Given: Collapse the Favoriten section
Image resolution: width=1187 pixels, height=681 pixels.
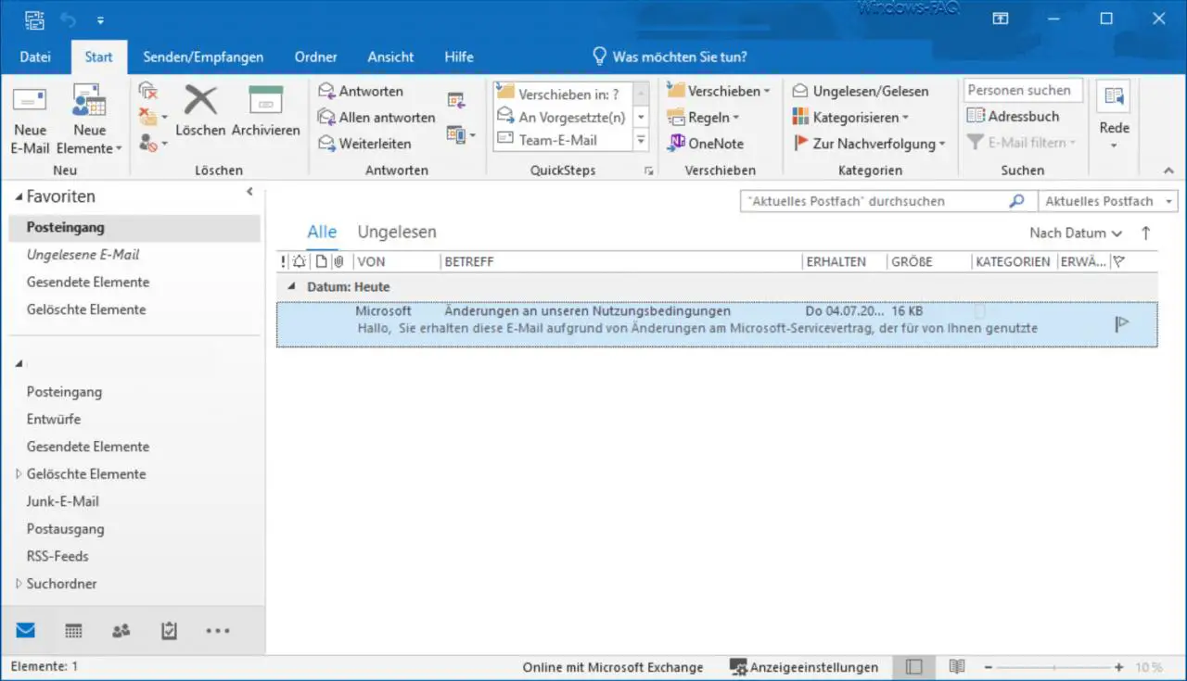Looking at the screenshot, I should [19, 197].
